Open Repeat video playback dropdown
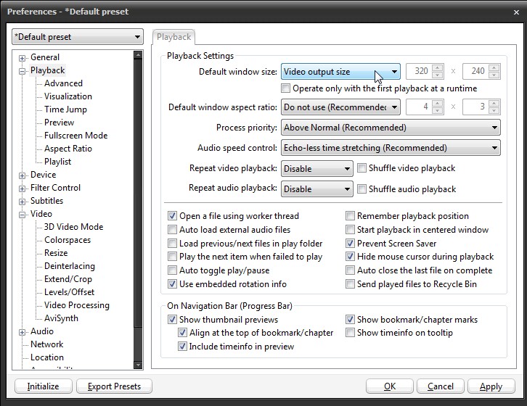 [317, 169]
